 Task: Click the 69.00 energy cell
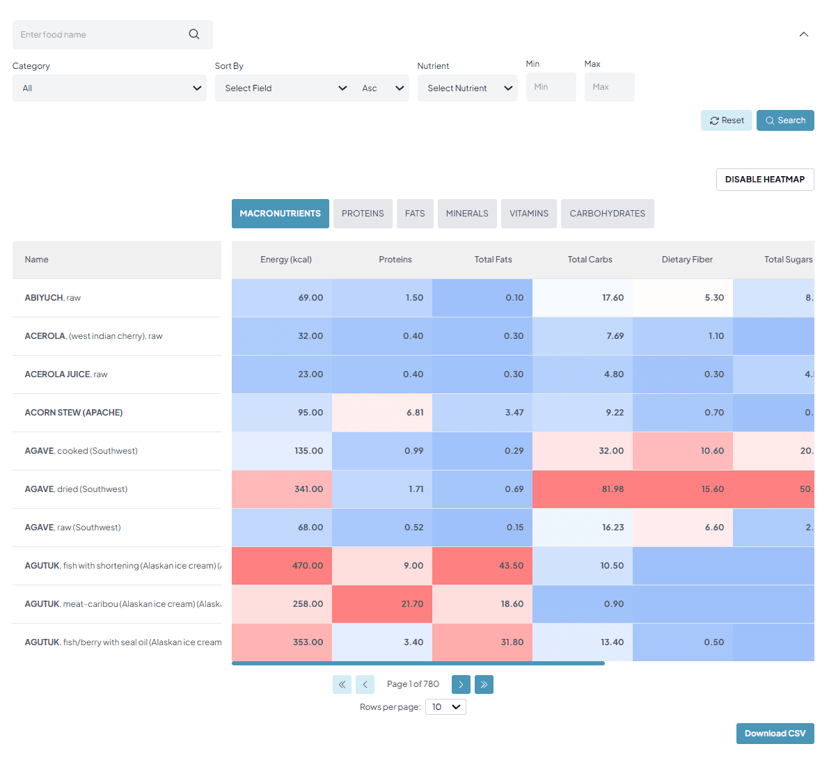coord(282,298)
